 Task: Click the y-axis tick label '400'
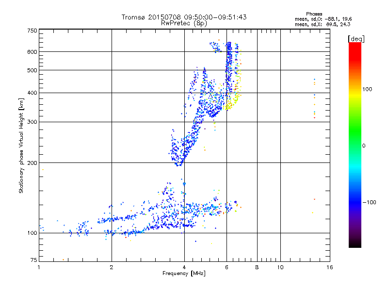click(32, 93)
